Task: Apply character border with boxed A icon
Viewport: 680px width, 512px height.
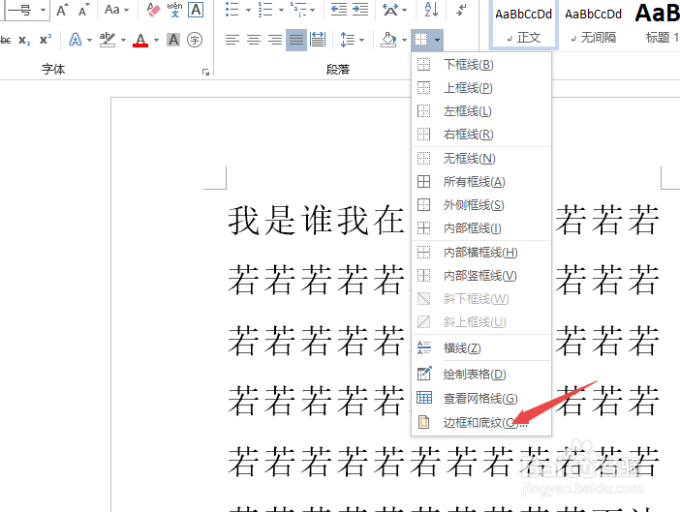Action: [x=196, y=10]
